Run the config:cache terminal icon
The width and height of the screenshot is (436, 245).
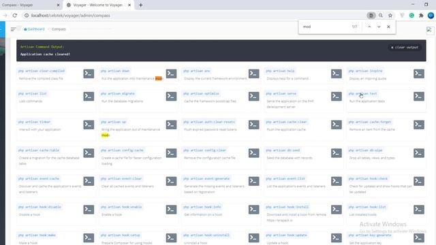pos(171,153)
